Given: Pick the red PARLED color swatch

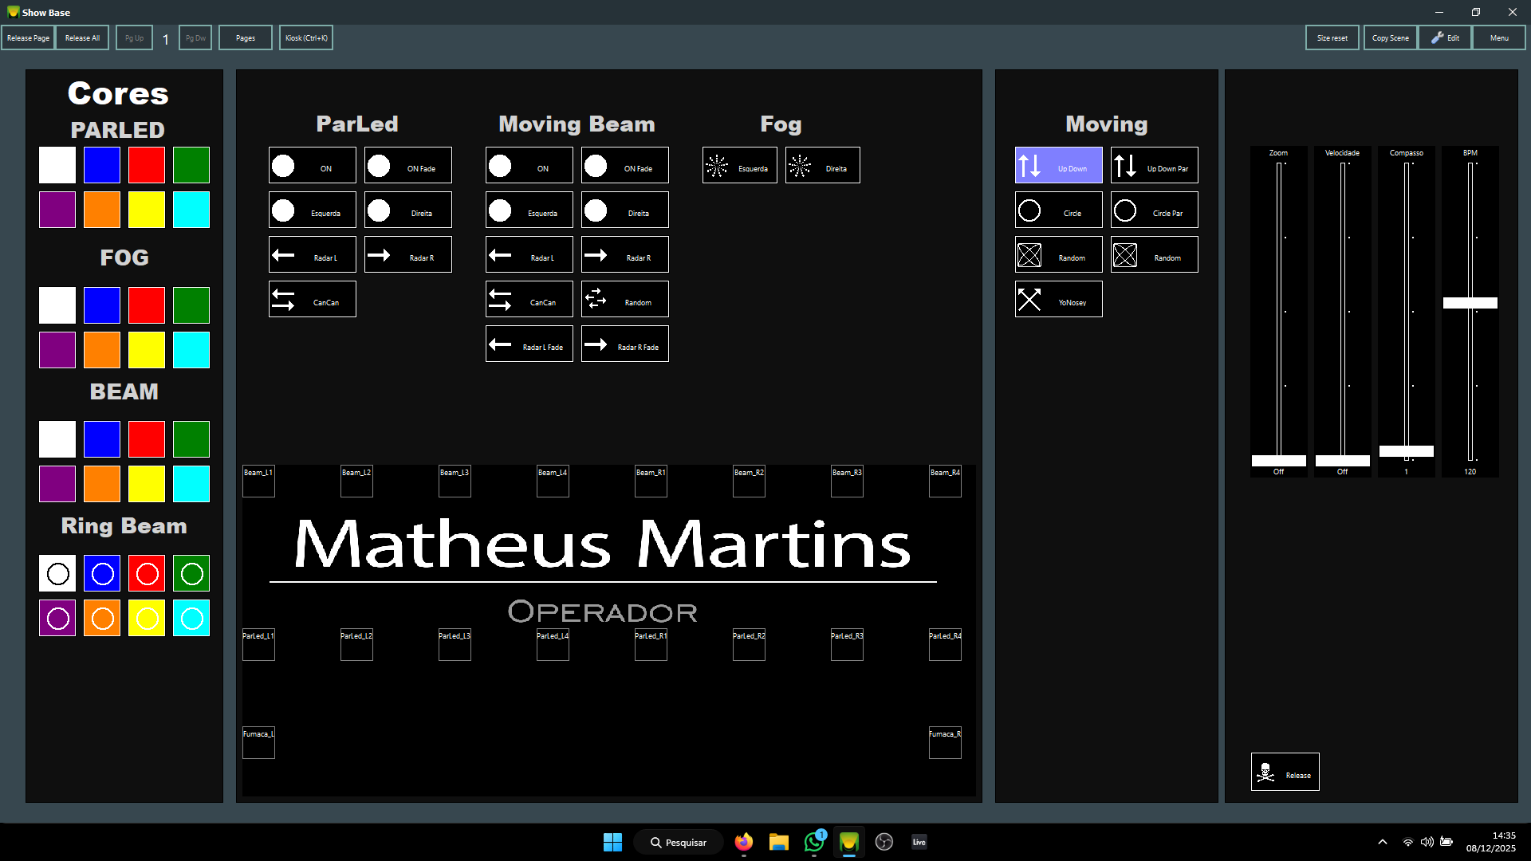Looking at the screenshot, I should (x=147, y=165).
